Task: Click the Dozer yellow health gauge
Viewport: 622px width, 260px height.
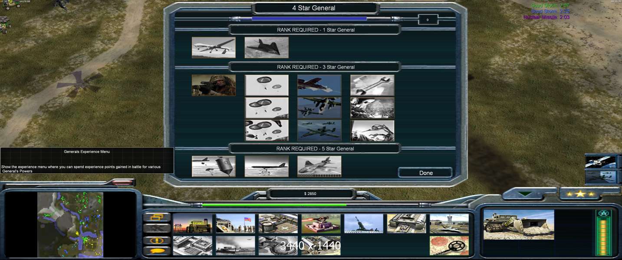Action: (603, 237)
